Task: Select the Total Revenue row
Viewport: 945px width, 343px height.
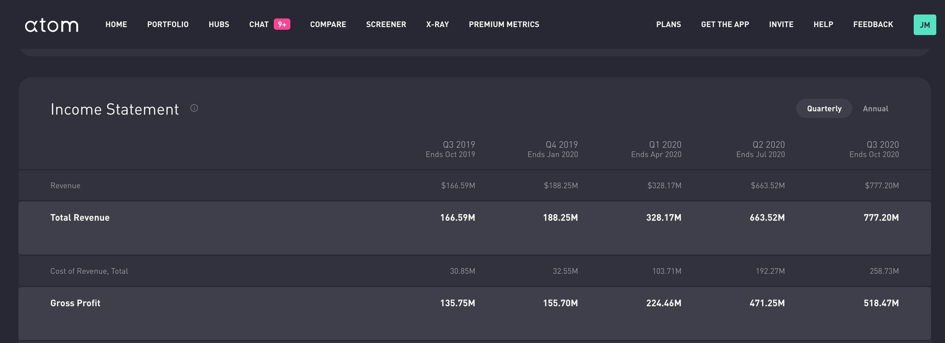Action: pyautogui.click(x=80, y=218)
